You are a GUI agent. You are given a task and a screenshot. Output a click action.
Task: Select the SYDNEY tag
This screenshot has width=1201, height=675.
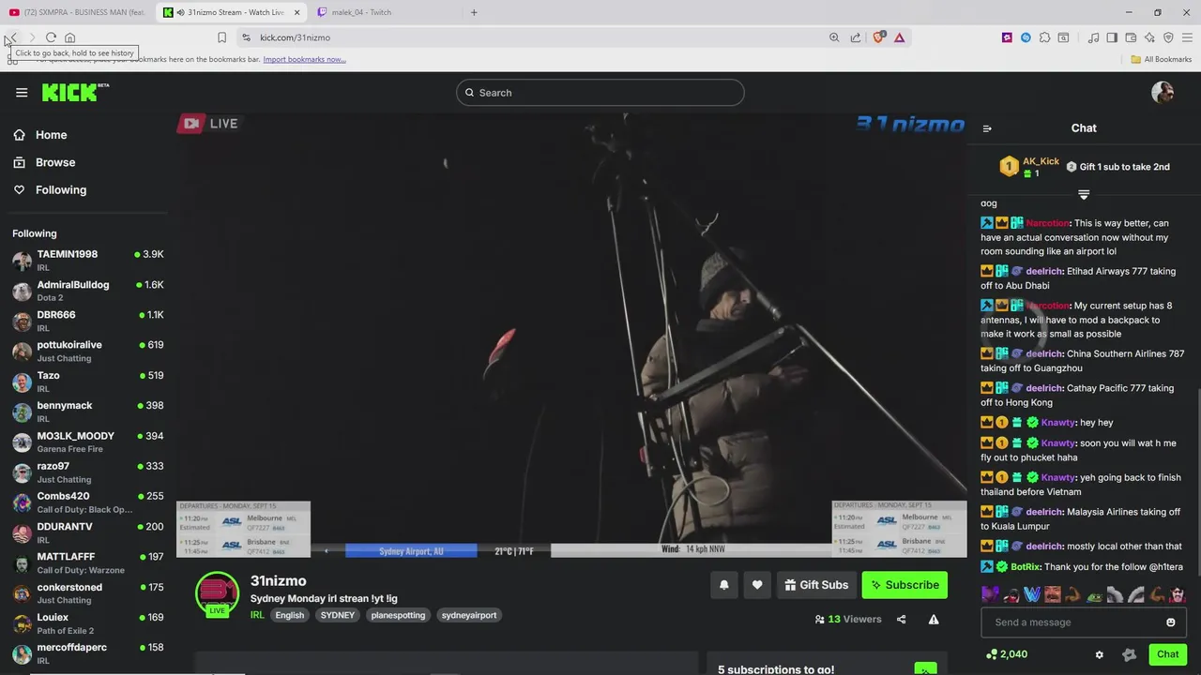pyautogui.click(x=338, y=615)
